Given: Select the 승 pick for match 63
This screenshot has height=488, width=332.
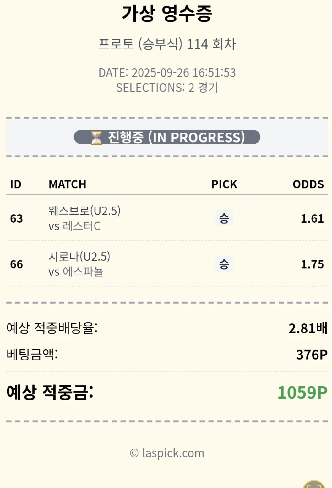Looking at the screenshot, I should point(224,218).
